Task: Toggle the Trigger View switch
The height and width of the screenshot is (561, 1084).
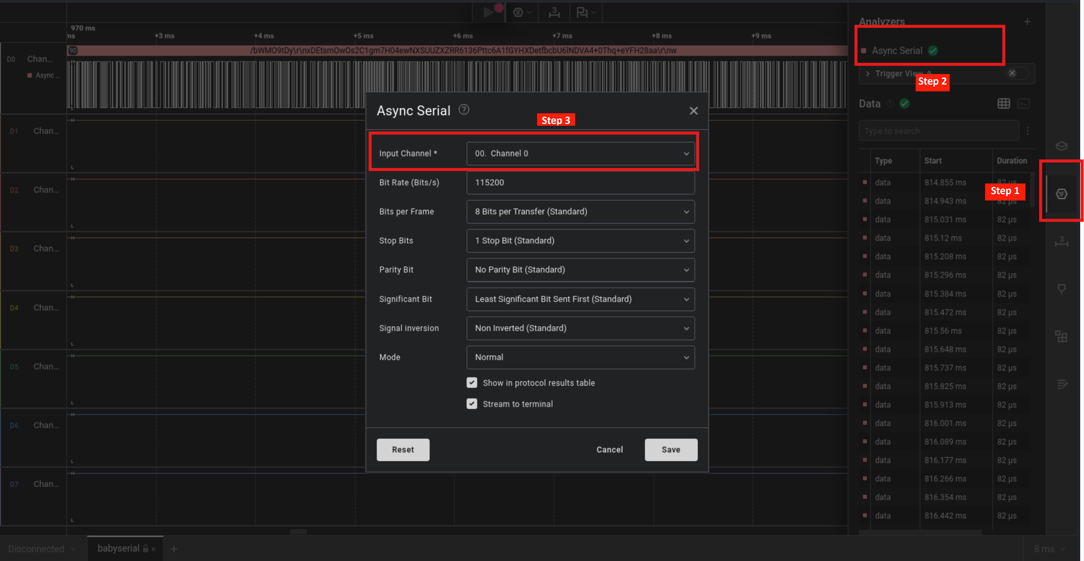Action: point(1018,73)
